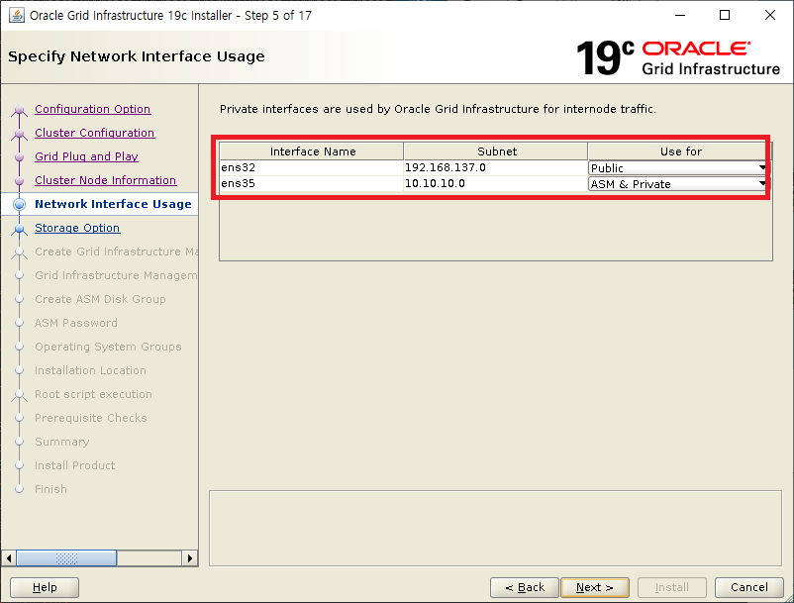The image size is (794, 603).
Task: Go to the Cluster Configuration step
Action: point(95,133)
